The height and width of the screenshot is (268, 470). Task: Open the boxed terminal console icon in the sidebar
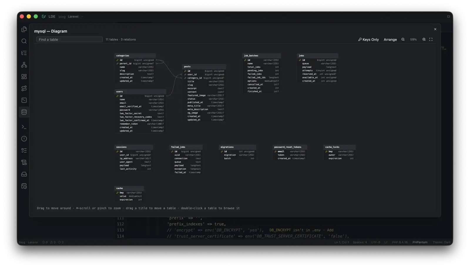(x=24, y=100)
